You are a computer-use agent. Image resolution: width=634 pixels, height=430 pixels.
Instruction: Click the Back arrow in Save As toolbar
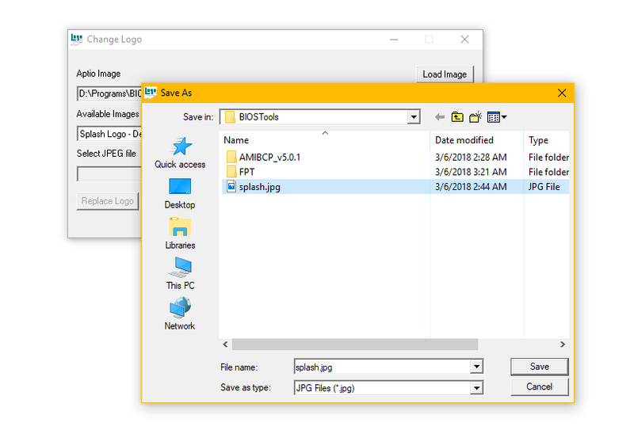click(440, 117)
